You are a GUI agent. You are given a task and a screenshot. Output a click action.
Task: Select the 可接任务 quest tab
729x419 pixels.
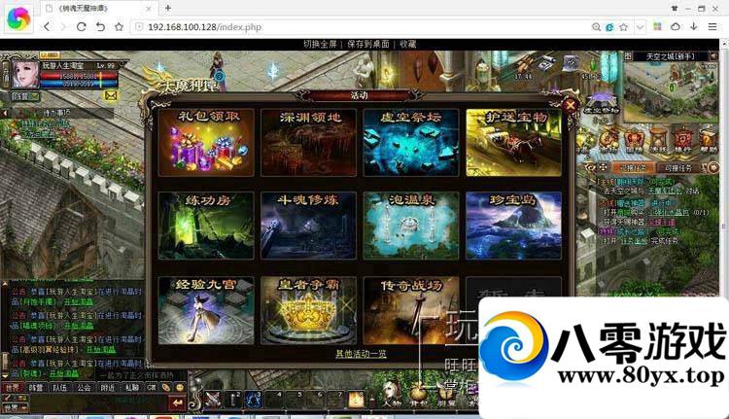(x=678, y=168)
